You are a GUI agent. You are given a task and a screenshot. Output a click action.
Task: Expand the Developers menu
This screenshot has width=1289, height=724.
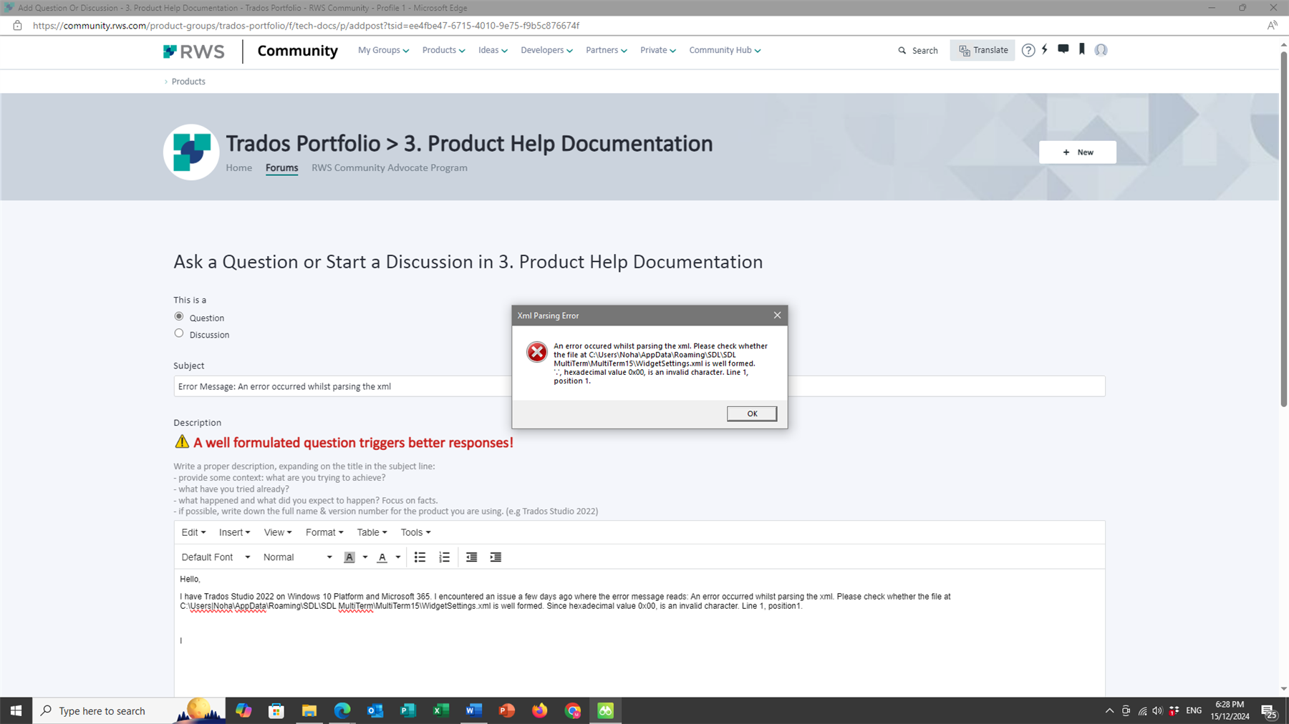546,50
